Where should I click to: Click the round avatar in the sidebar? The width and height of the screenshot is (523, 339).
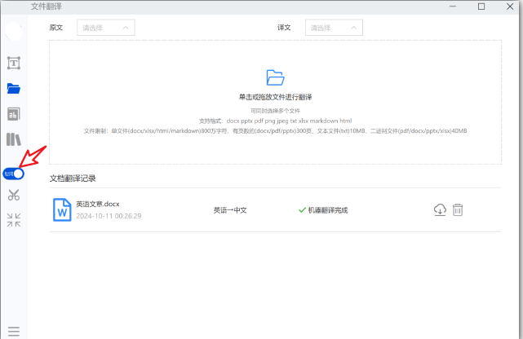(14, 32)
